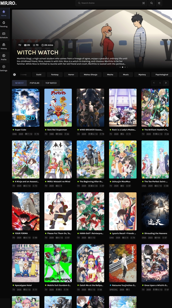Open Mobile Suit Gundam GQuuuuuuX poster
172x308 pixels.
[58, 263]
